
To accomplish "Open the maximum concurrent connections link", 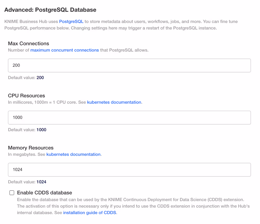I will tap(65, 50).
